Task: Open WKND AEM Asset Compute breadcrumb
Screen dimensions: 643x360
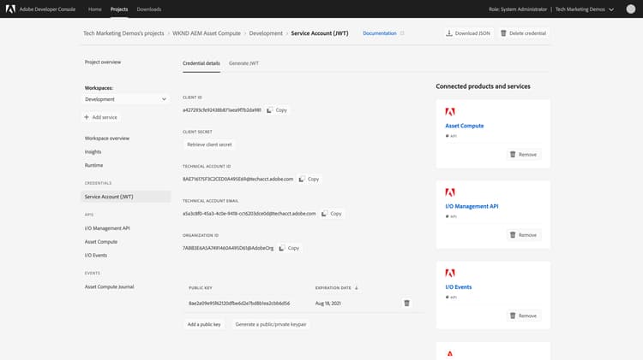Action: click(x=207, y=33)
